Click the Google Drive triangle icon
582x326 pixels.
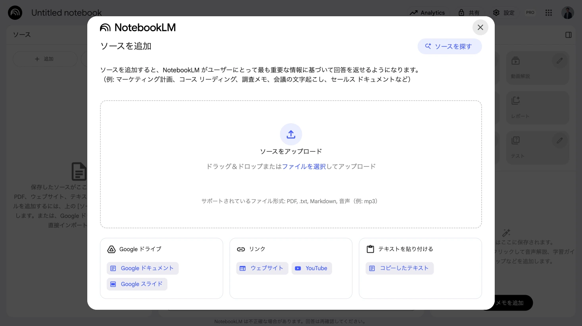[x=111, y=249]
